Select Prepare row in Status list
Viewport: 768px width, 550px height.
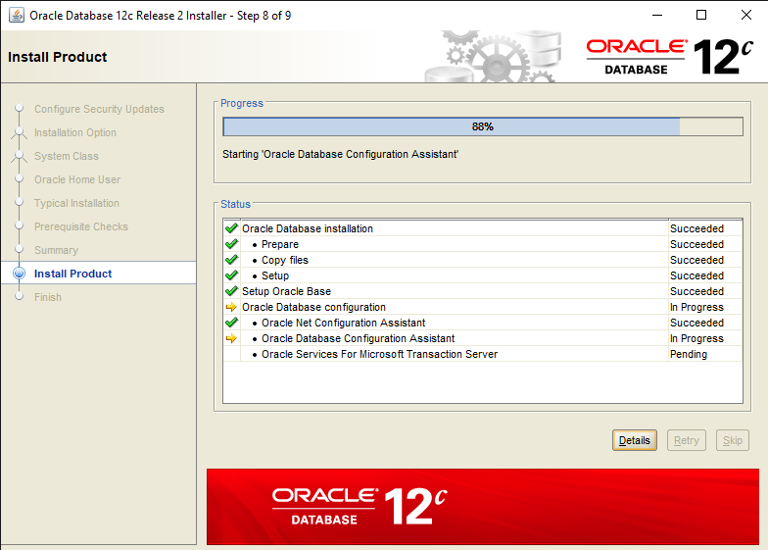(482, 244)
